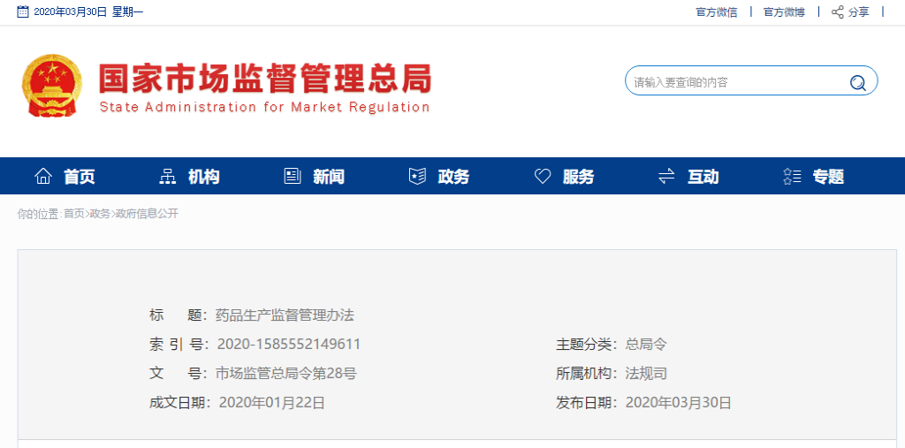The image size is (905, 448).
Task: Click the State Administration for Market Regulation subtitle
Action: 264,108
